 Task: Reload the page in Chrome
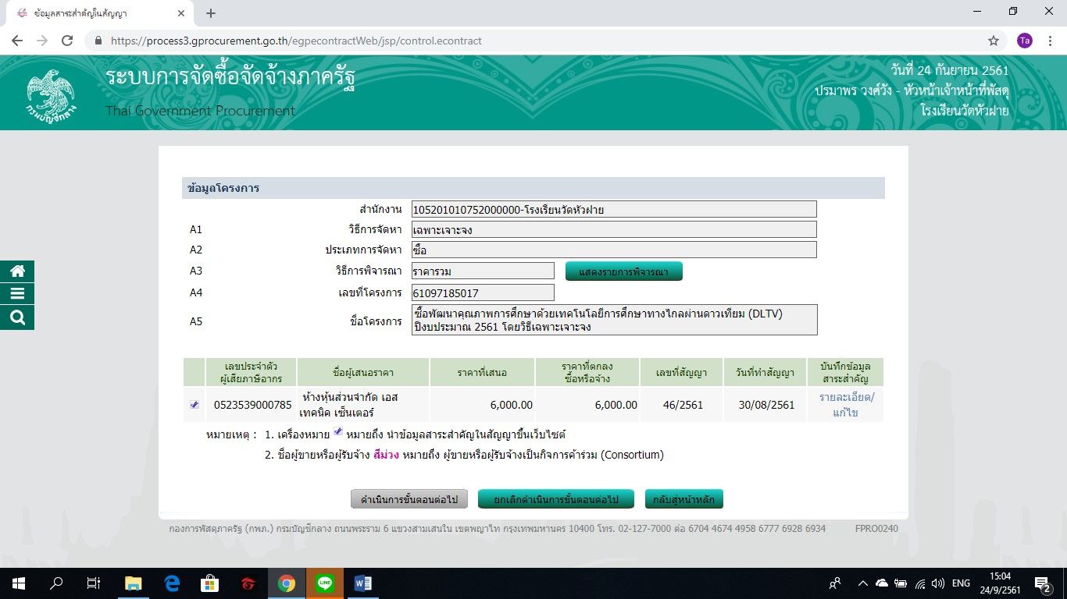click(x=67, y=41)
